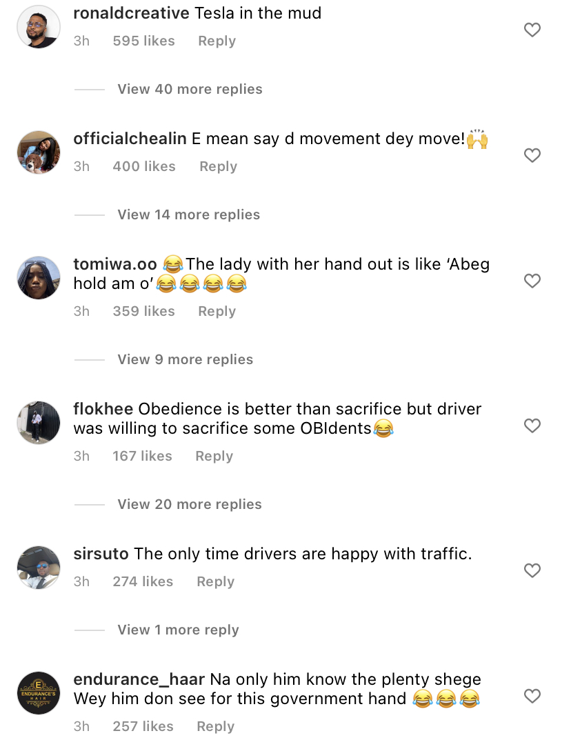Reply to ronaldcreative's Tesla comment
571x740 pixels.
pos(217,41)
